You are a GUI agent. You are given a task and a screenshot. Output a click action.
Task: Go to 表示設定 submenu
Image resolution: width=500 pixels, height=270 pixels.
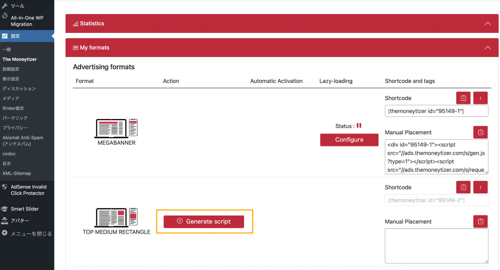tap(11, 79)
